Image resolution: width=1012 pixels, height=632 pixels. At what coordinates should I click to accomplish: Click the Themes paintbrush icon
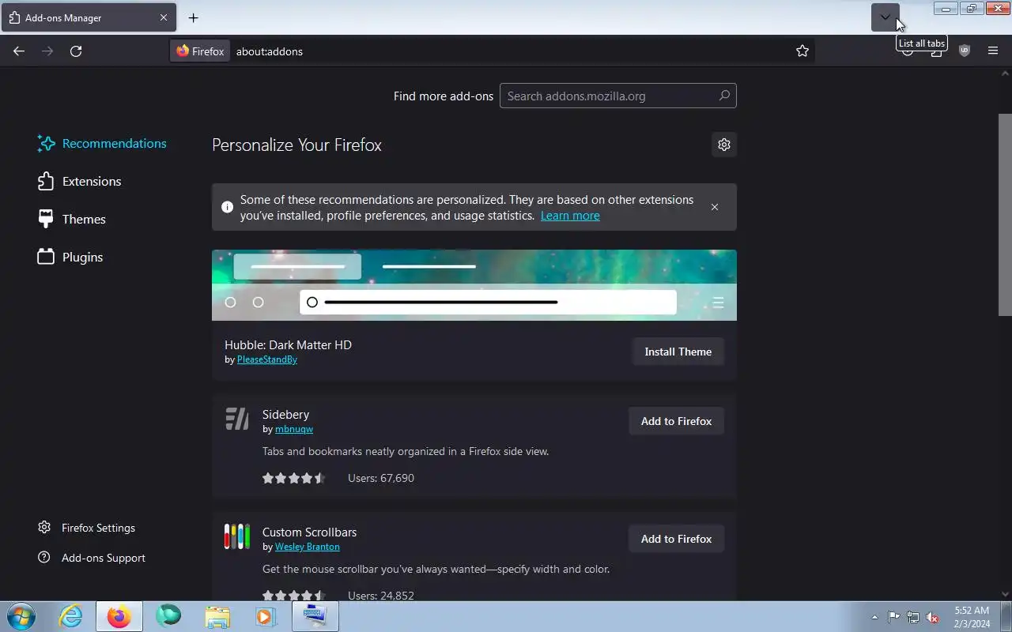click(x=46, y=219)
